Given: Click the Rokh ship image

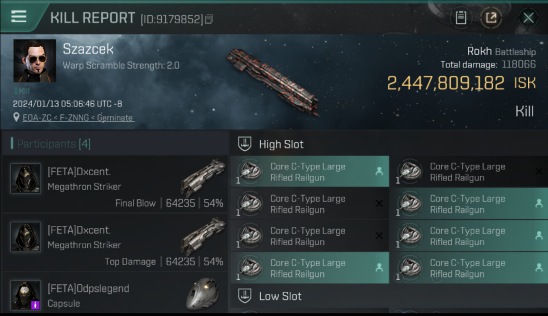Looking at the screenshot, I should [272, 81].
